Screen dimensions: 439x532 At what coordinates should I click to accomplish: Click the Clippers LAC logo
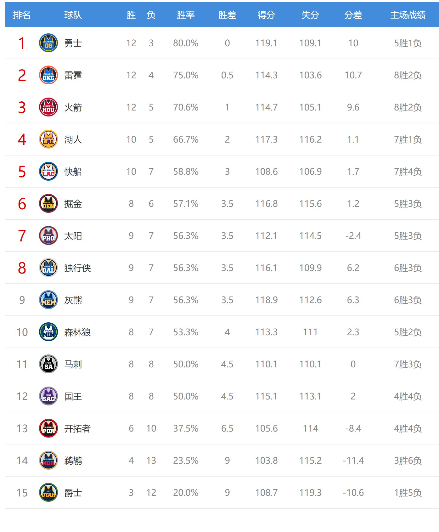click(48, 171)
